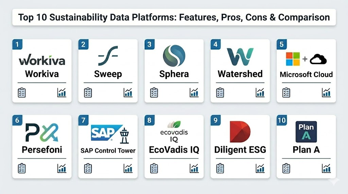Click the Diligent red D logo
Image resolution: width=348 pixels, height=194 pixels.
coord(240,132)
